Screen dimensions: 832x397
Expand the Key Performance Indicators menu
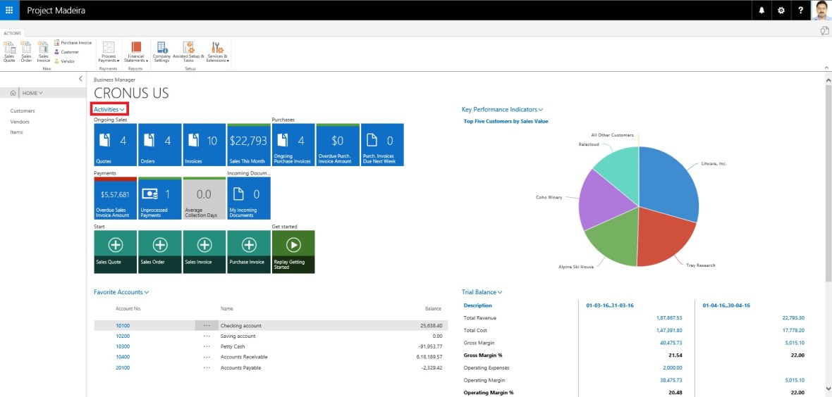tap(502, 110)
